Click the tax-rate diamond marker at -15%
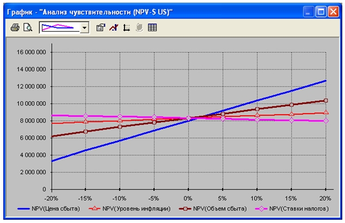 pos(86,116)
